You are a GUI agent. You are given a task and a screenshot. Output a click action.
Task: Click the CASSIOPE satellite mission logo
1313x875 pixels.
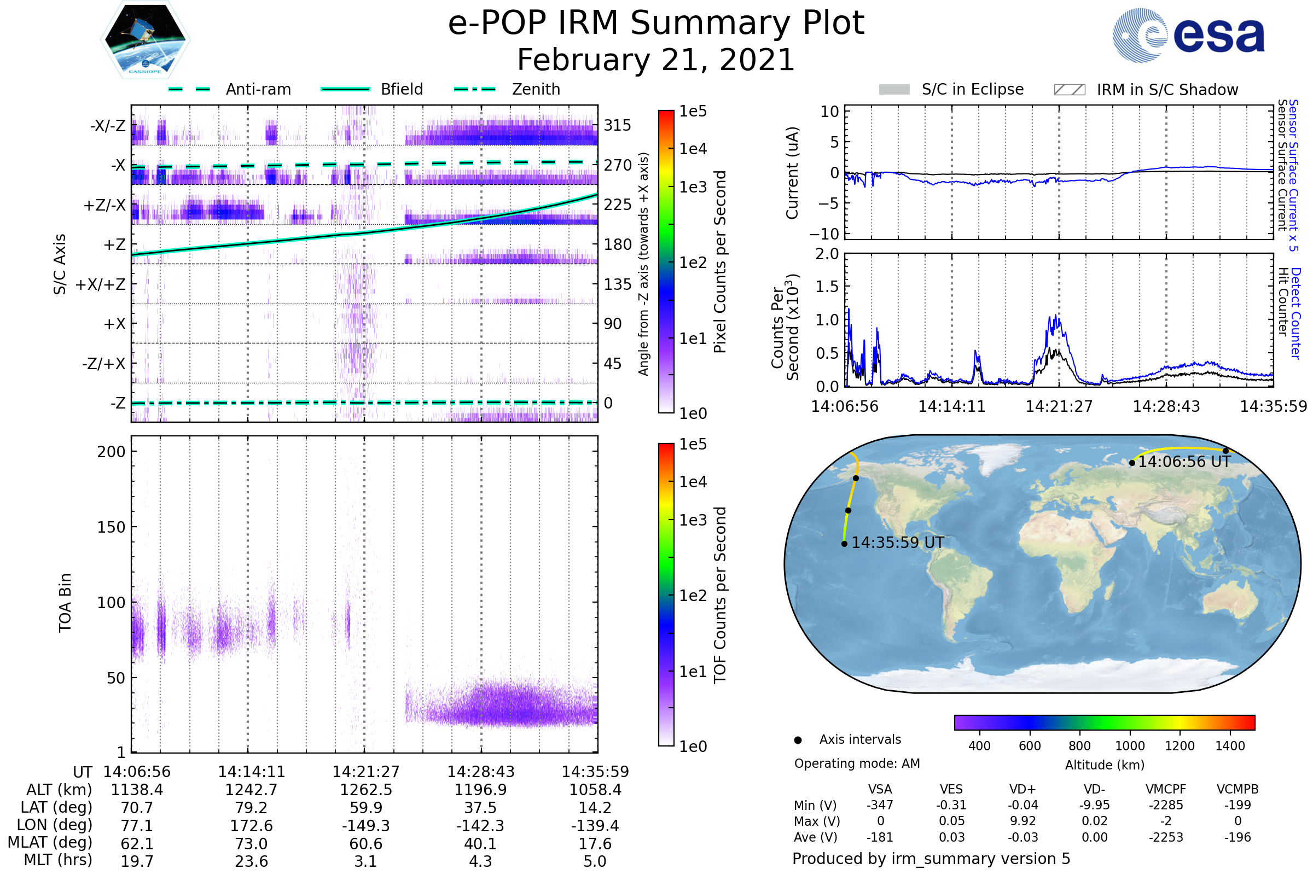coord(145,40)
